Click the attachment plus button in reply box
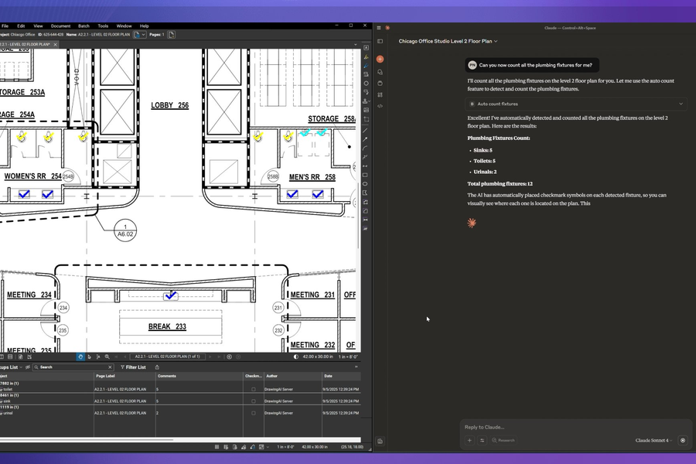Viewport: 696px width, 464px height. (469, 441)
